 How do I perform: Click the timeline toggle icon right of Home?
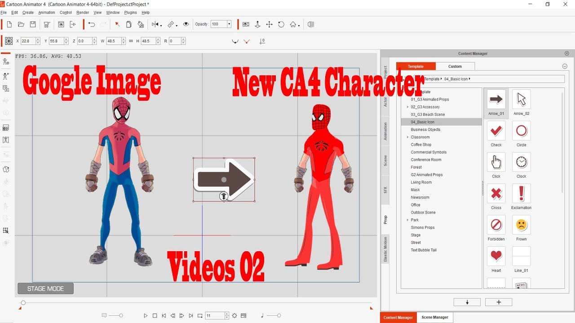(311, 24)
